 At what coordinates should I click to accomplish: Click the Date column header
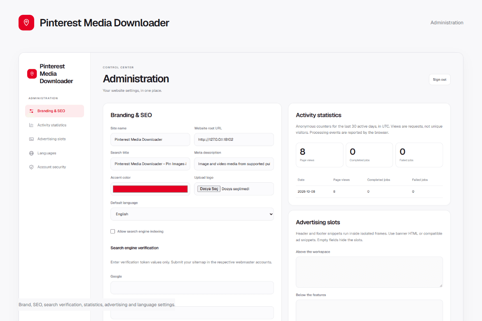301,180
